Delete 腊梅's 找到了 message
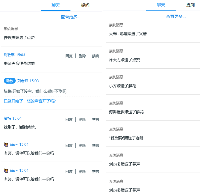 pyautogui.click(x=82, y=120)
